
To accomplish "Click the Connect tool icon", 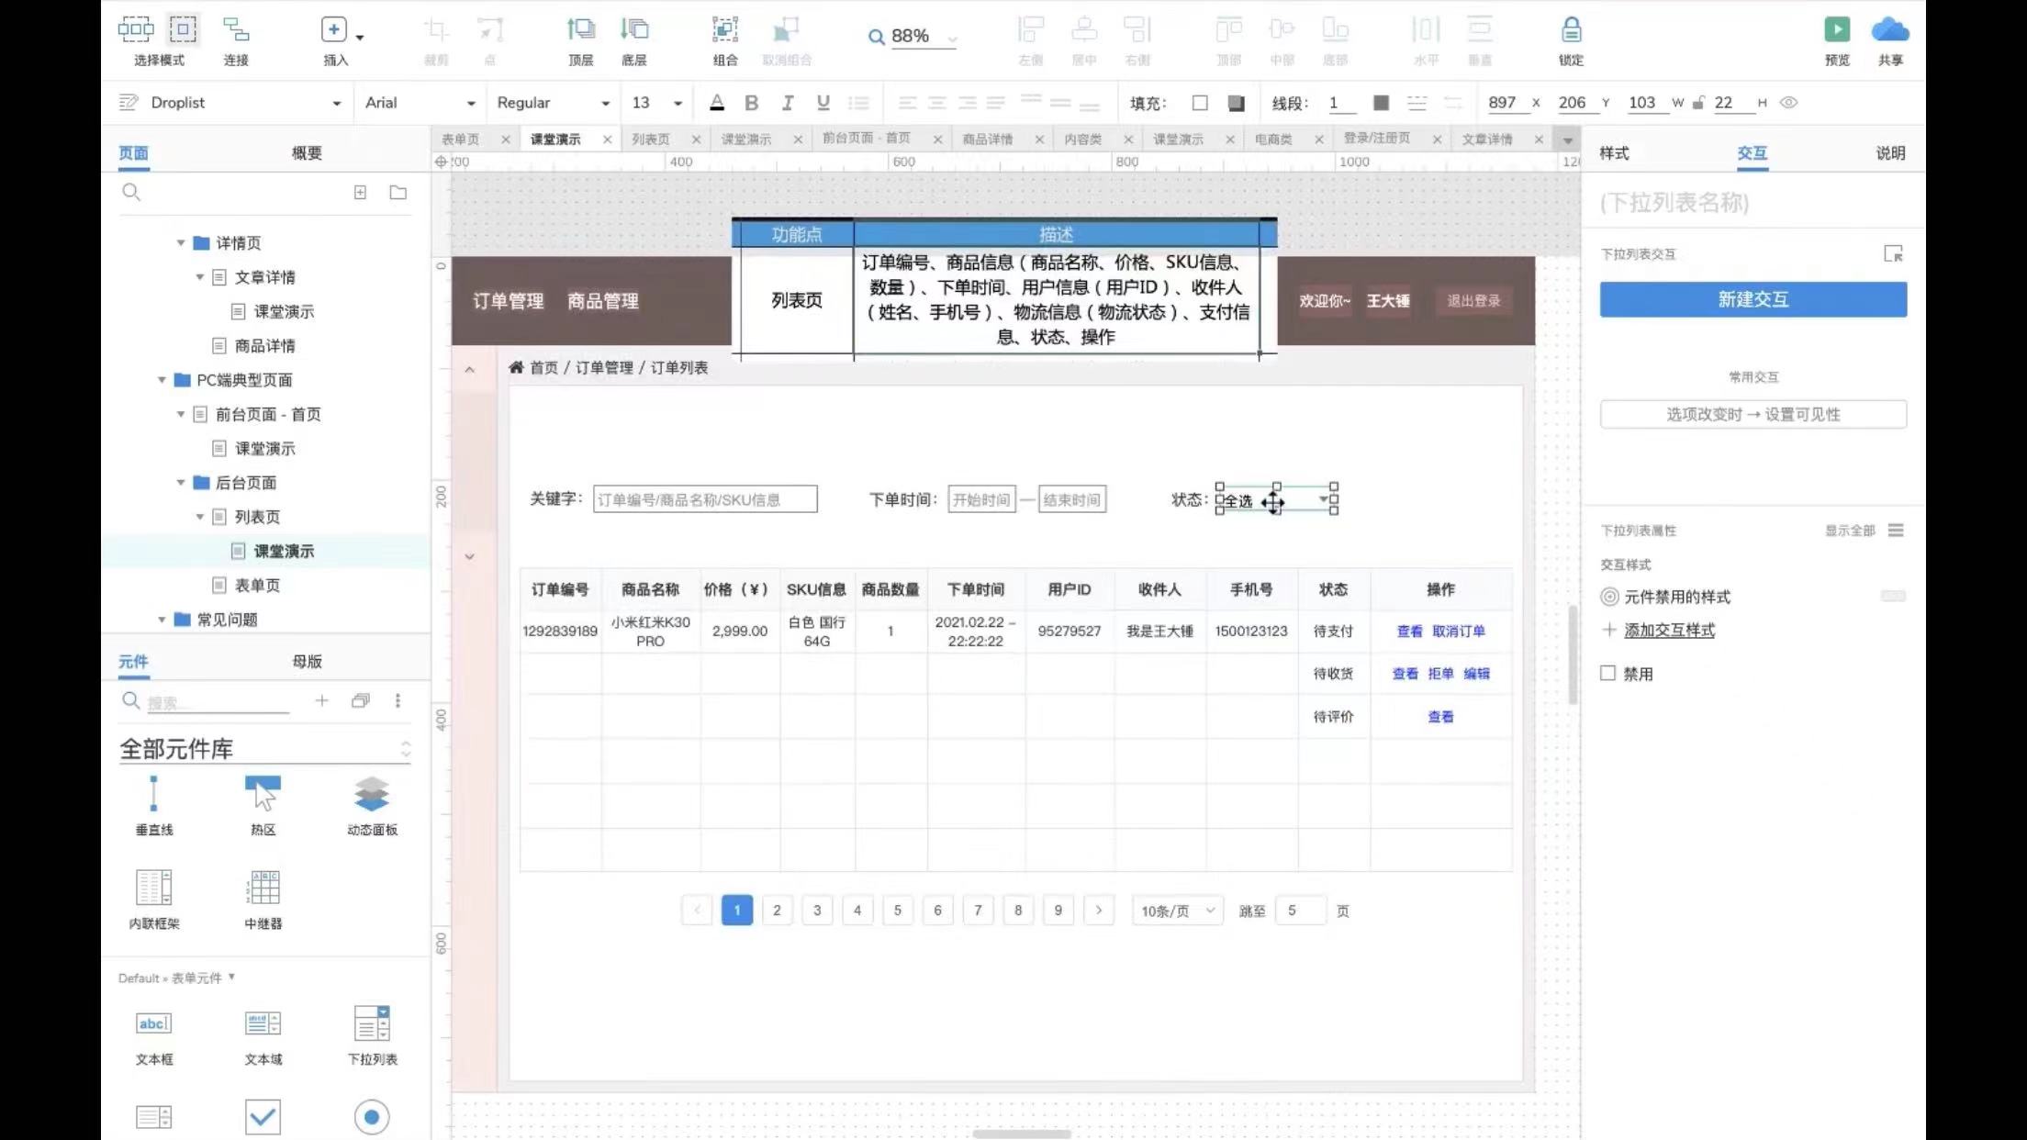I will point(236,30).
